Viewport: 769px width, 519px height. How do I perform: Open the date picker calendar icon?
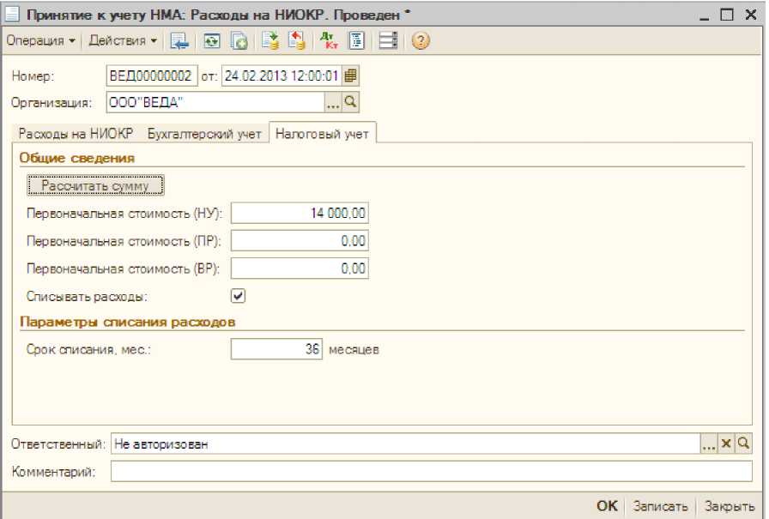[350, 75]
